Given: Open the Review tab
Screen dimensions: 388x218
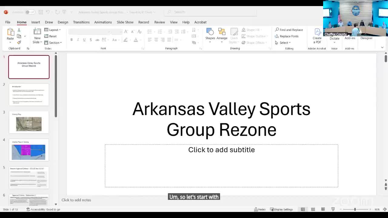Looking at the screenshot, I should (159, 22).
